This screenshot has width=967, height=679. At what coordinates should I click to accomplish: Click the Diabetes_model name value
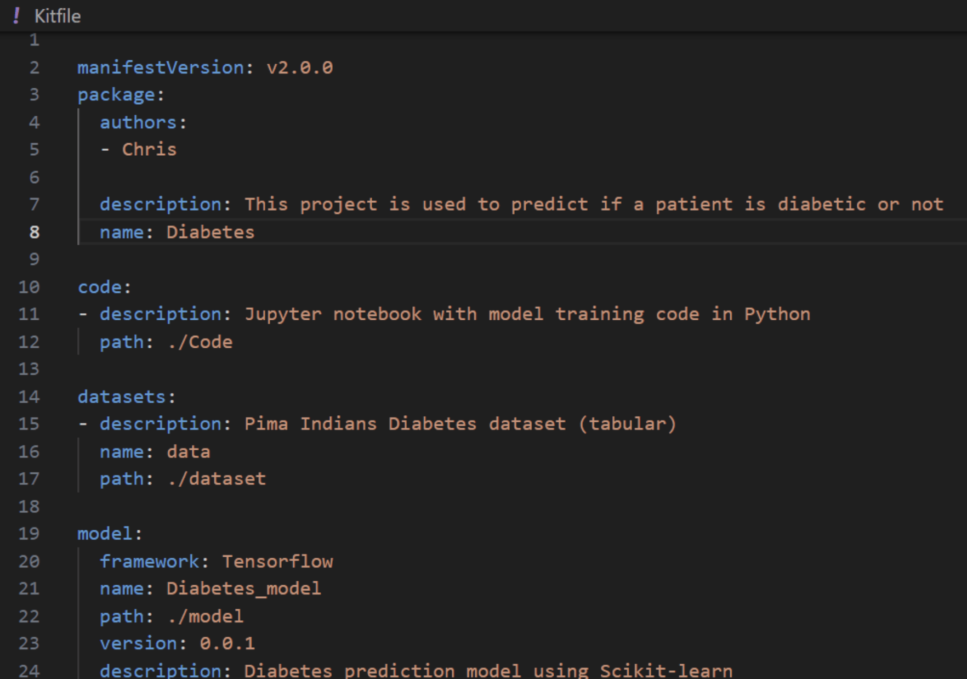(244, 589)
